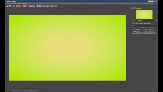The width and height of the screenshot is (163, 92).
Task: Click the orange Set as A icon
Action: [x=23, y=6]
